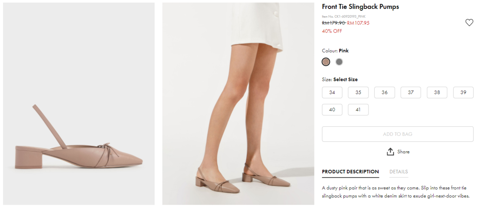Pick size 38

tap(437, 93)
